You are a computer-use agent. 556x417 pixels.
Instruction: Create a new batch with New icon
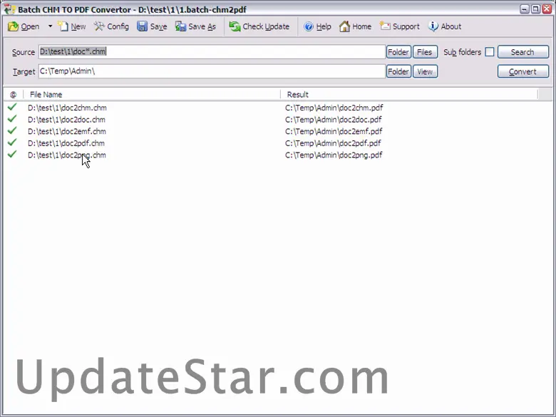63,26
